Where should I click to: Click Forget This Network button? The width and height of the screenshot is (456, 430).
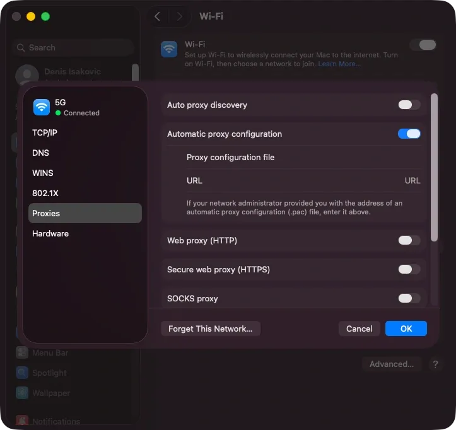click(211, 328)
